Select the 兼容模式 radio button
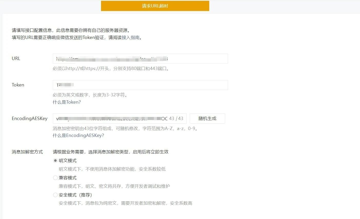360x219 pixels. pos(55,178)
